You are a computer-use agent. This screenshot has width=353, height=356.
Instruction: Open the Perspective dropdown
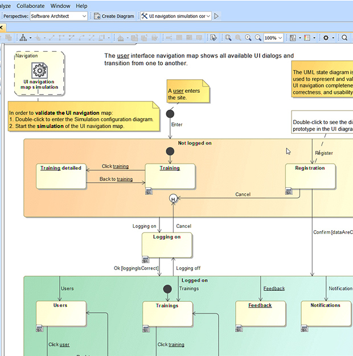59,16
